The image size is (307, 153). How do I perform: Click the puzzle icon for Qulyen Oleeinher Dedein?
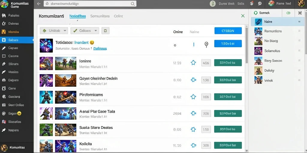point(193,80)
